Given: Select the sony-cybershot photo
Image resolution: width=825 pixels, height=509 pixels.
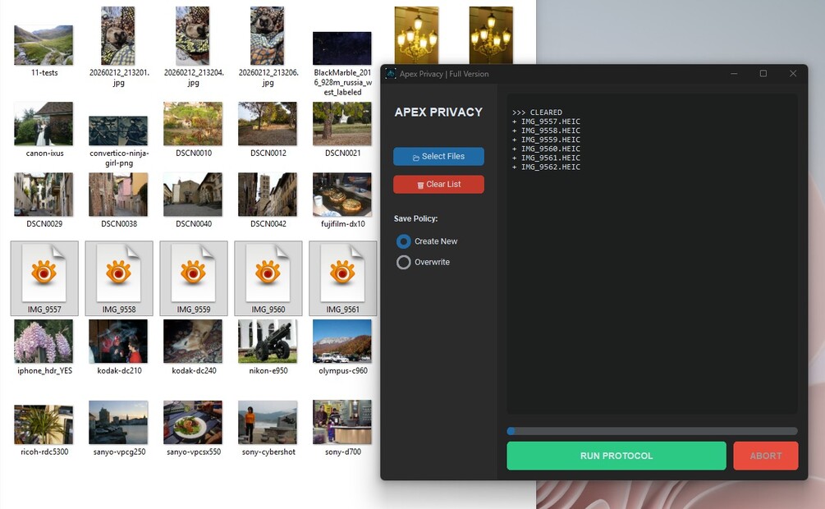Looking at the screenshot, I should [268, 422].
